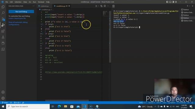This screenshot has width=195, height=109.
Task: Click the open changes icon in the editor toolbar
Action: pyautogui.click(x=101, y=6)
